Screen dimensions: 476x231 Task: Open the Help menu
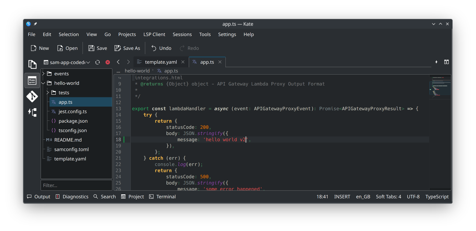click(249, 34)
